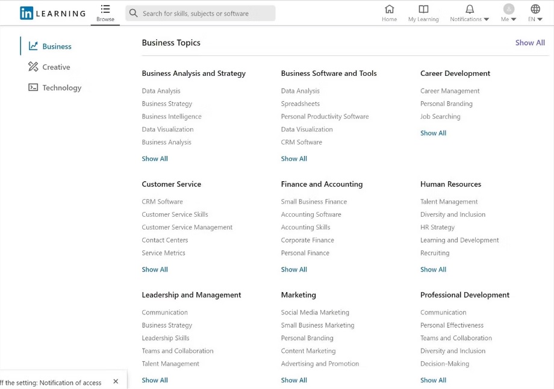
Task: Click the Creative pencil-ruler icon
Action: click(x=33, y=66)
